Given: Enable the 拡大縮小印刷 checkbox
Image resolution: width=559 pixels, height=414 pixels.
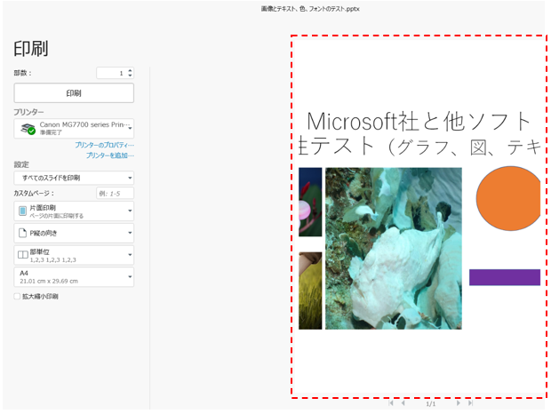Looking at the screenshot, I should click(18, 297).
